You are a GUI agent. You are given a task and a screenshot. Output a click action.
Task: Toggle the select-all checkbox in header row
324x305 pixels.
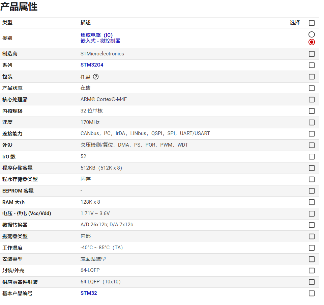click(x=312, y=23)
